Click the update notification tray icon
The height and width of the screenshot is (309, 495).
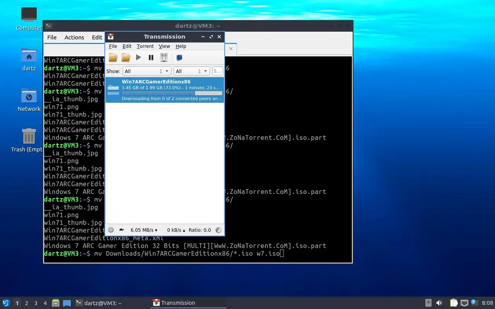pyautogui.click(x=474, y=302)
